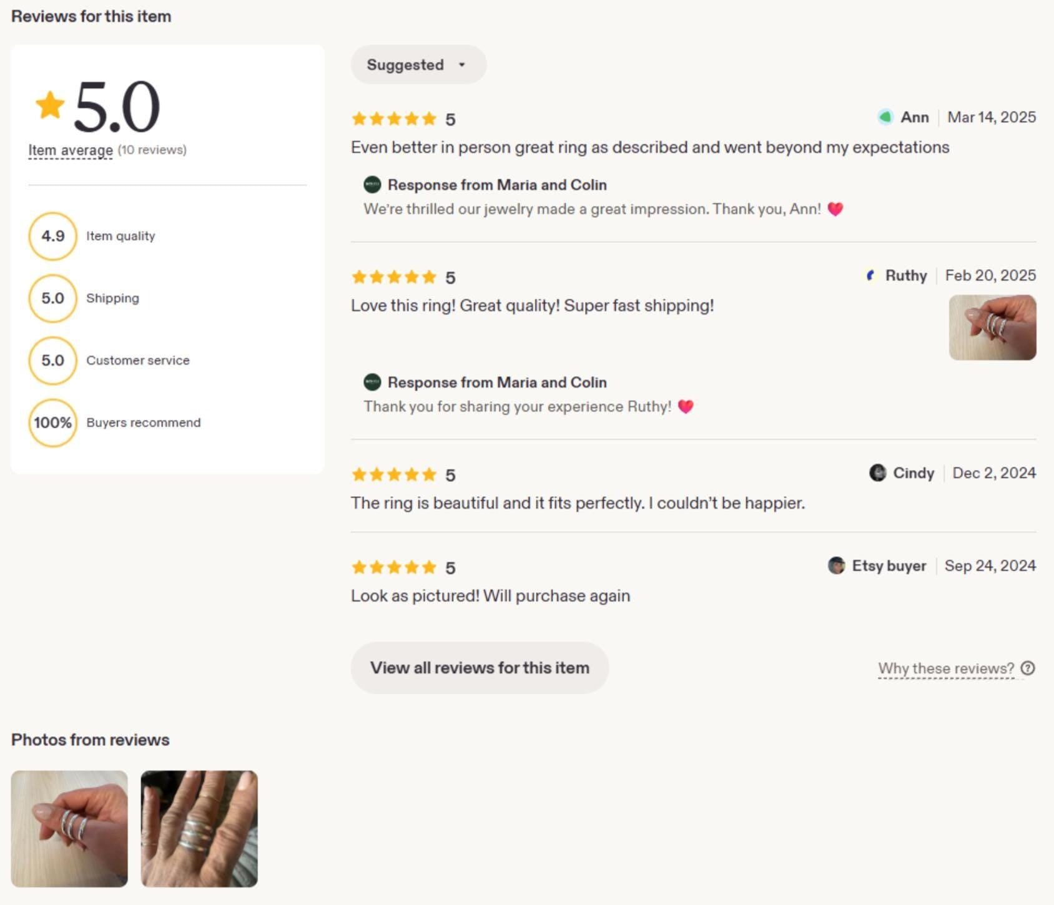Open the first ring photo from reviews

pos(69,829)
